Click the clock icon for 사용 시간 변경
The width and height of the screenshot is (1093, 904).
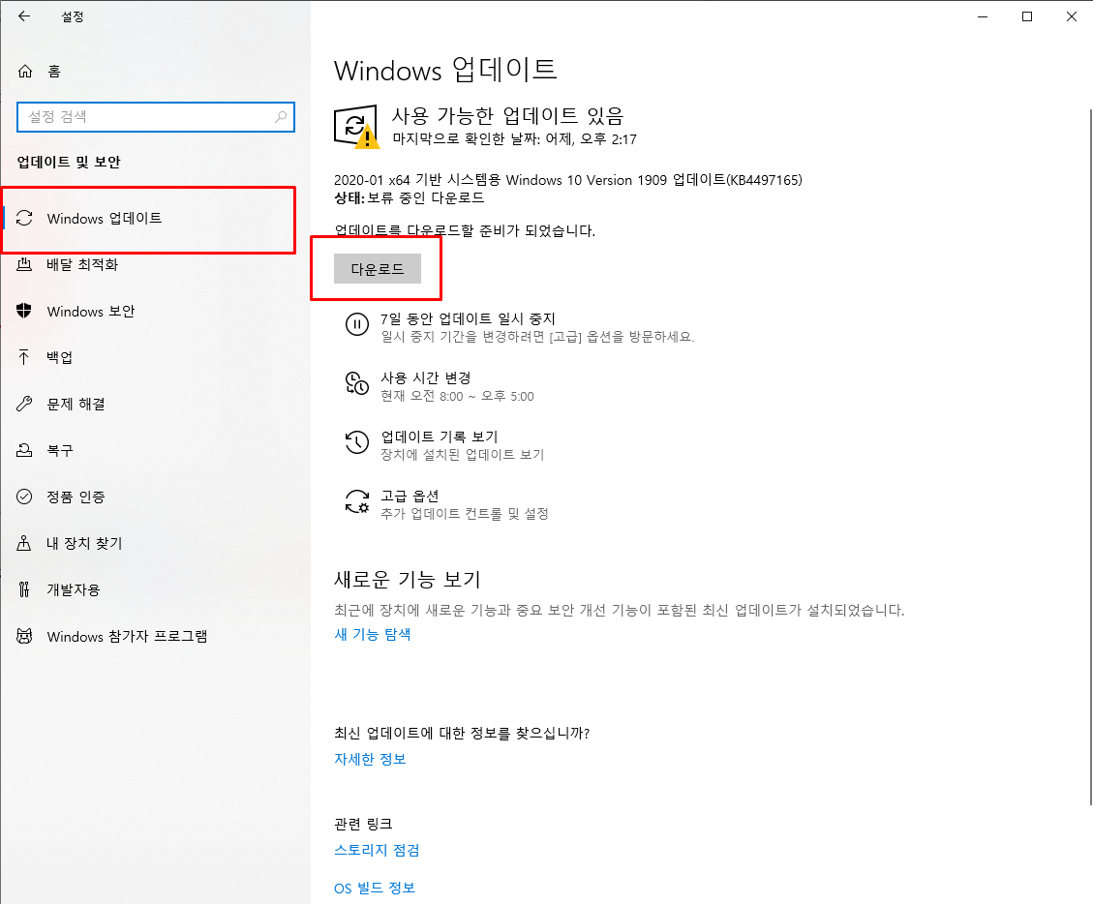point(357,383)
